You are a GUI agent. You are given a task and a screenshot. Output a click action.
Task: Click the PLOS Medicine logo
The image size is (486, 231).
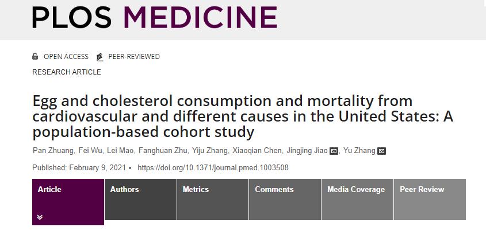154,17
